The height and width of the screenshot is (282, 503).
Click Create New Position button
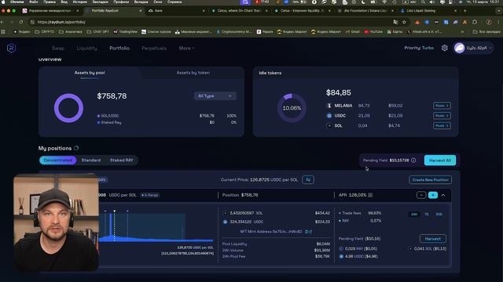pos(430,179)
